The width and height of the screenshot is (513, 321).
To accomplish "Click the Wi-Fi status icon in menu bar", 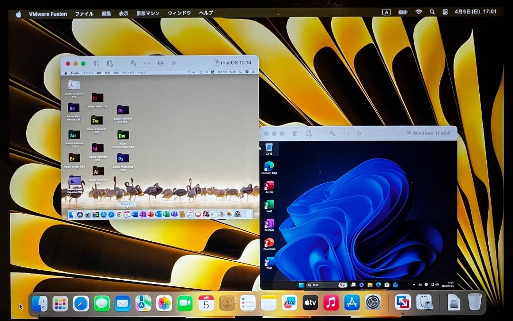I will point(418,12).
